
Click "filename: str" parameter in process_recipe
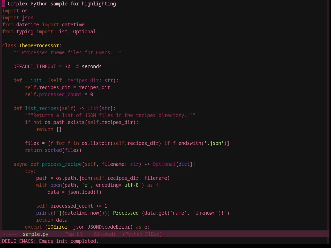[x=120, y=164]
